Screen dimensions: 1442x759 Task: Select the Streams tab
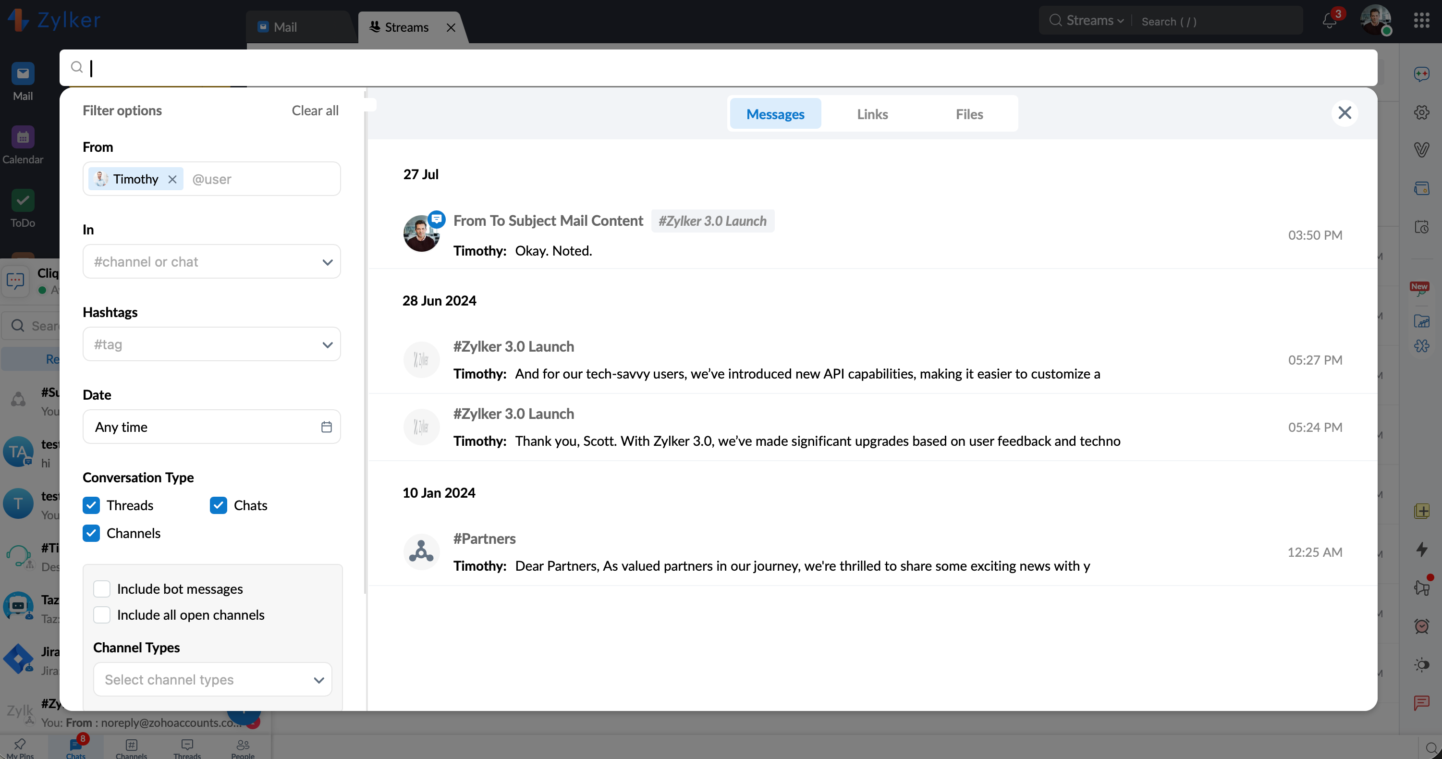coord(407,27)
